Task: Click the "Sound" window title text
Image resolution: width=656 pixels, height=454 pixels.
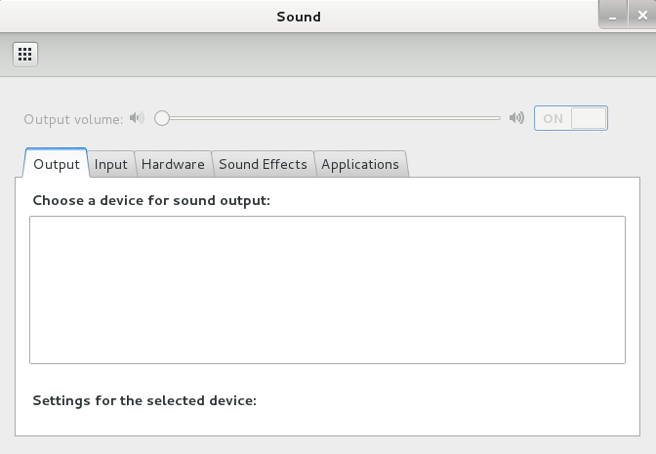Action: point(299,17)
